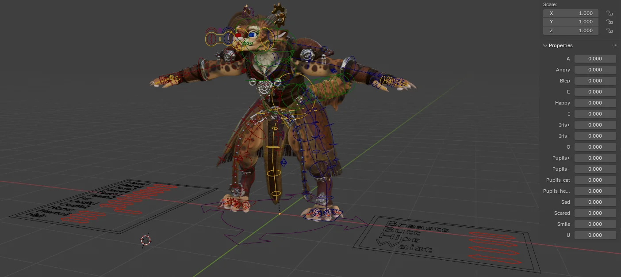The width and height of the screenshot is (621, 277).
Task: Select the Happy property field
Action: (595, 103)
